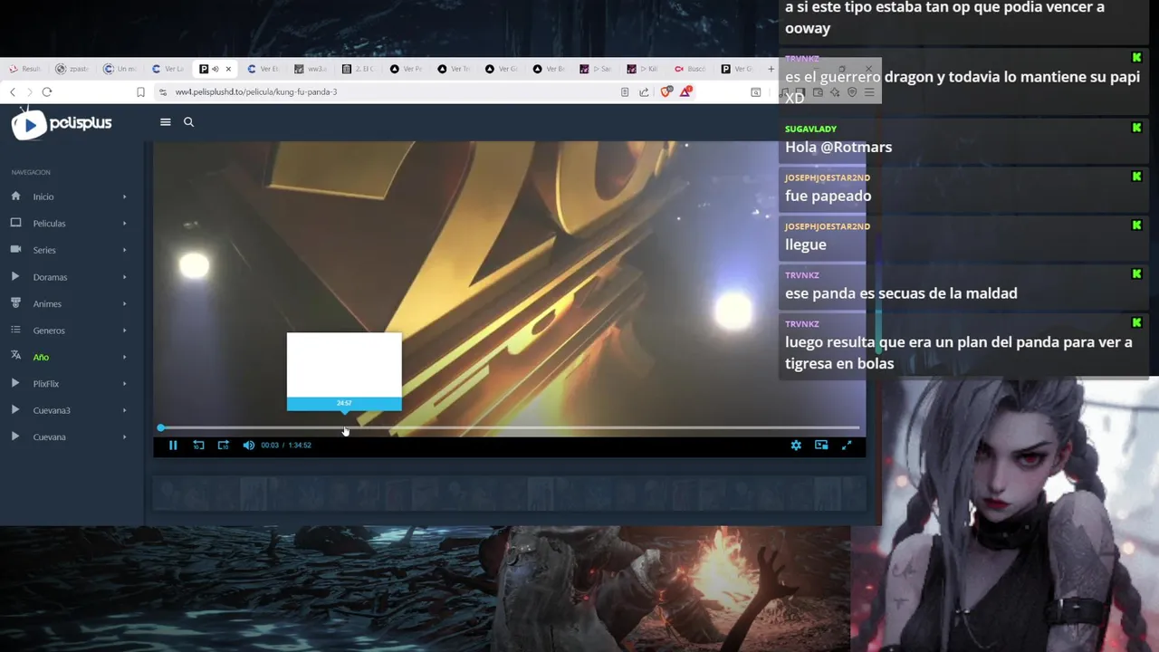Screen dimensions: 1159x652
Task: Switch to the 'Result' browser tab
Action: point(25,69)
